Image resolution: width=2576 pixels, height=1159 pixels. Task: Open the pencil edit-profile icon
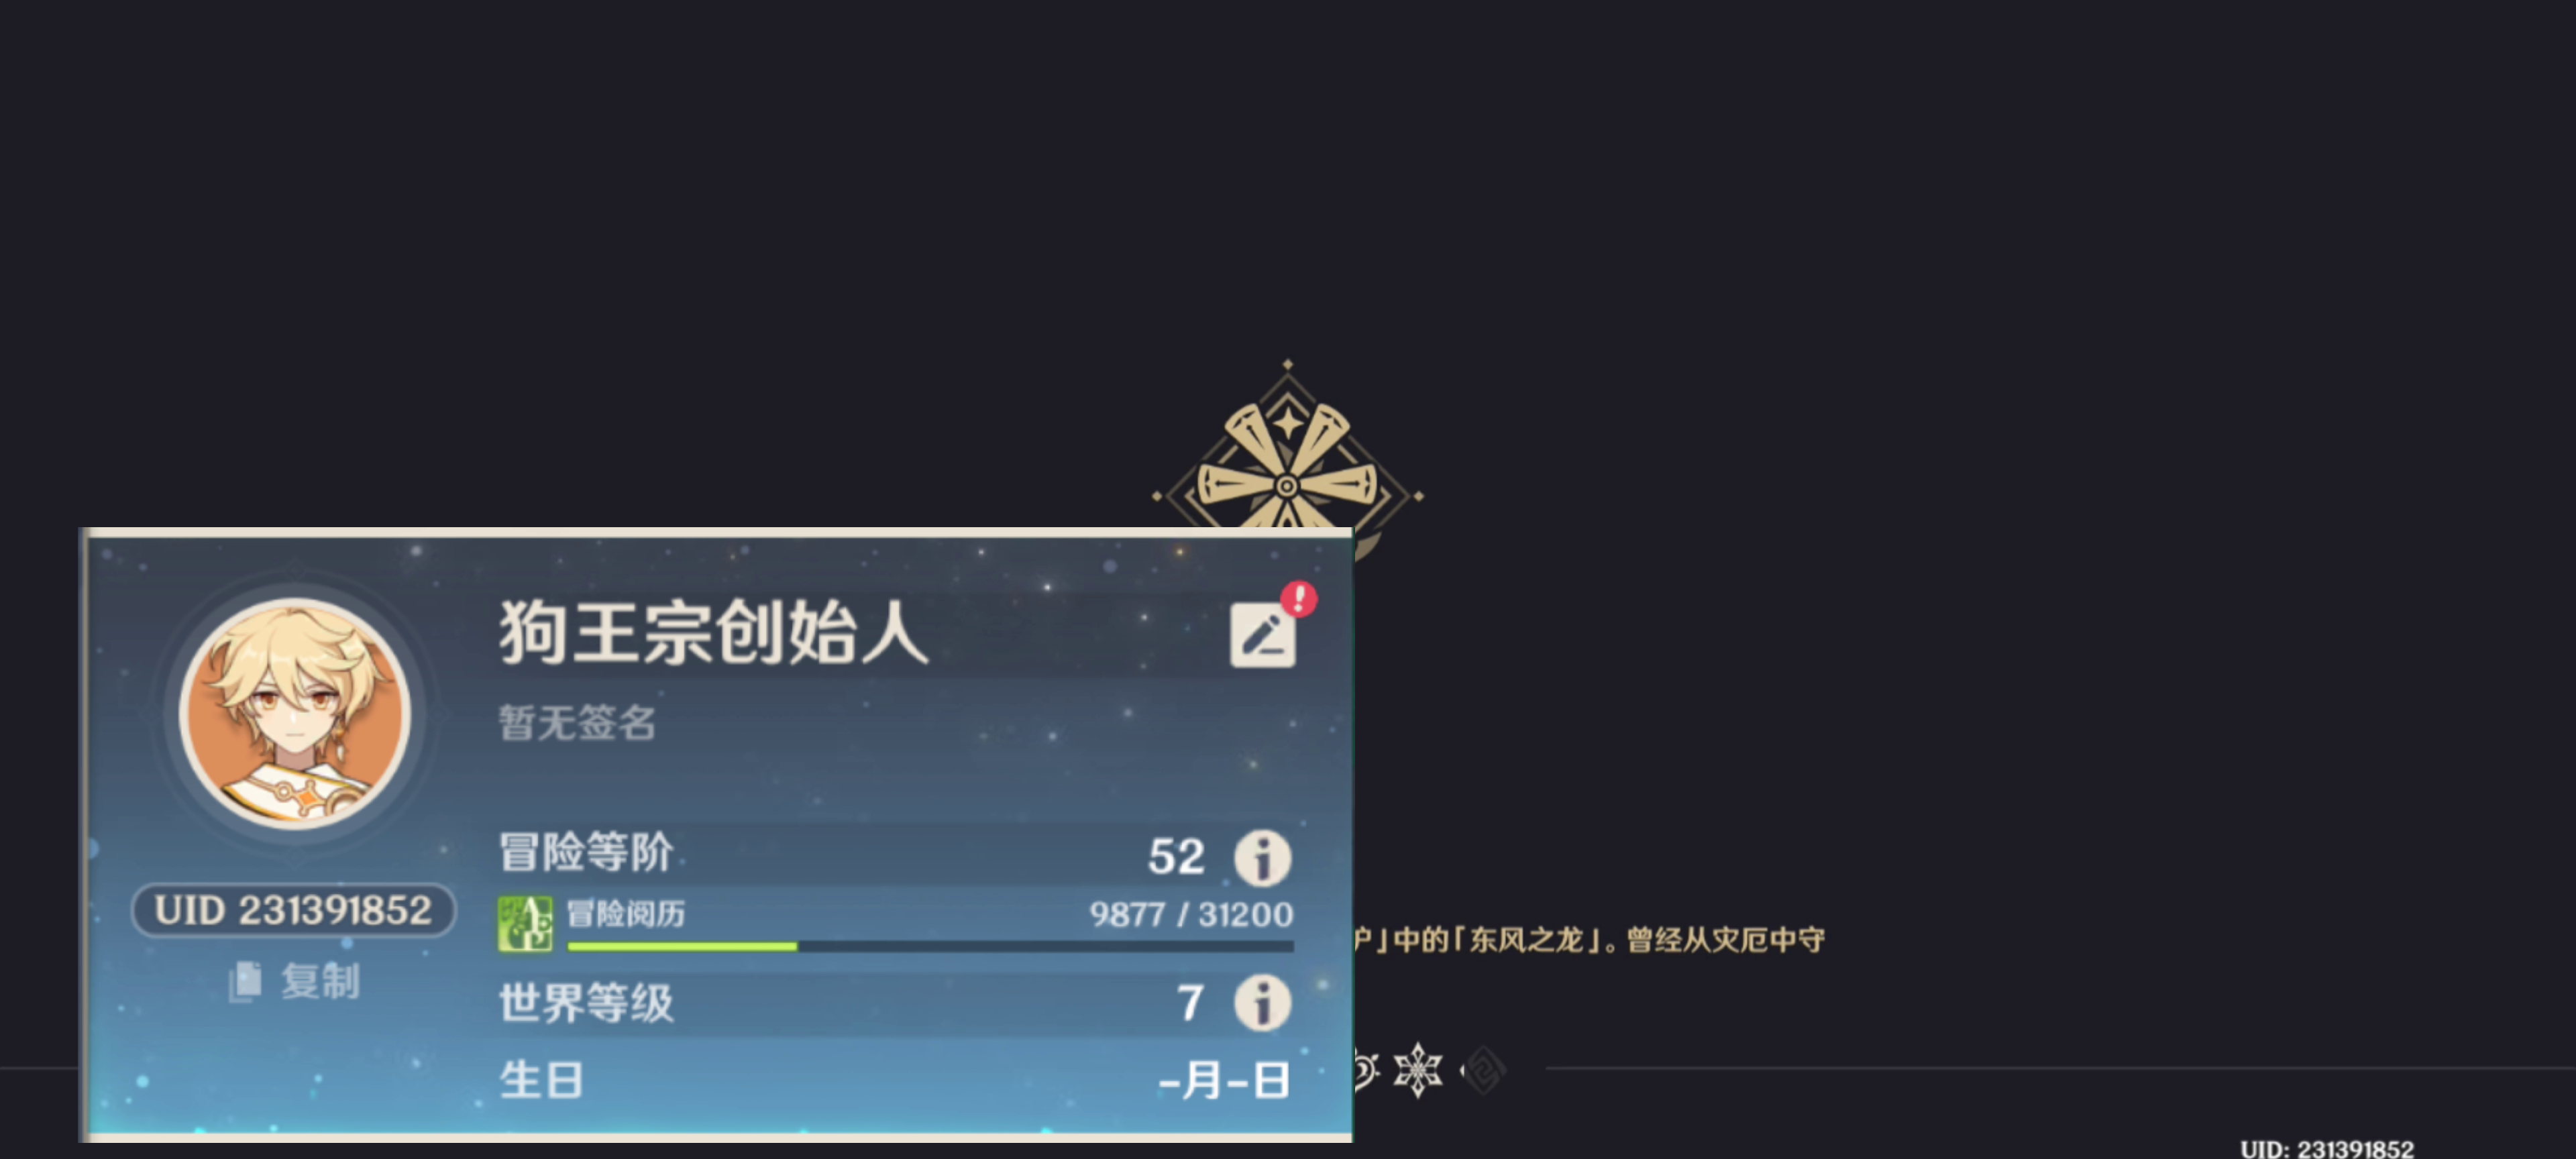[1262, 634]
